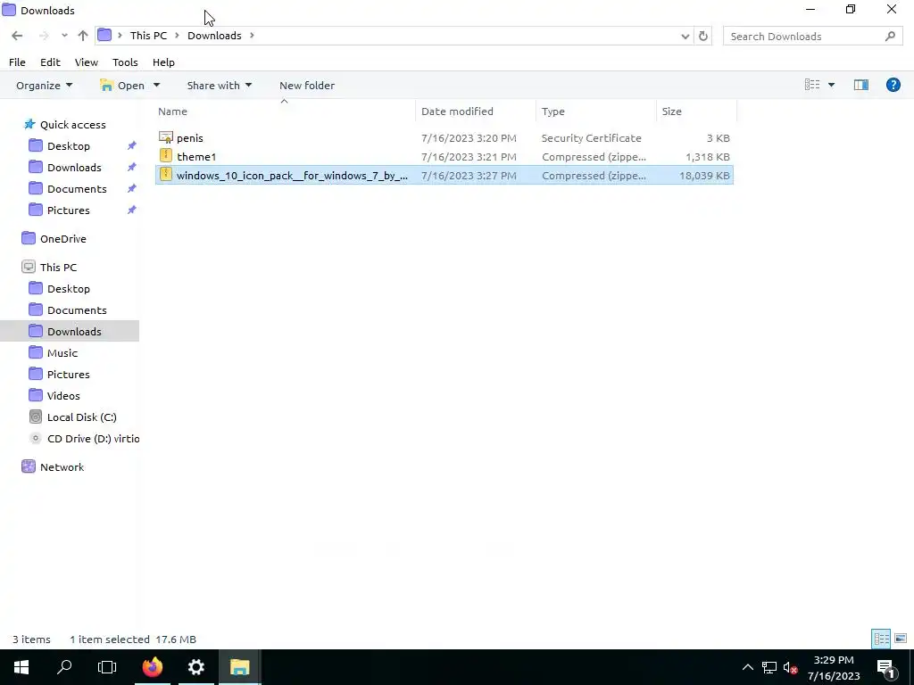This screenshot has height=685, width=914.
Task: Expand the view options dropdown arrow
Action: click(x=831, y=85)
